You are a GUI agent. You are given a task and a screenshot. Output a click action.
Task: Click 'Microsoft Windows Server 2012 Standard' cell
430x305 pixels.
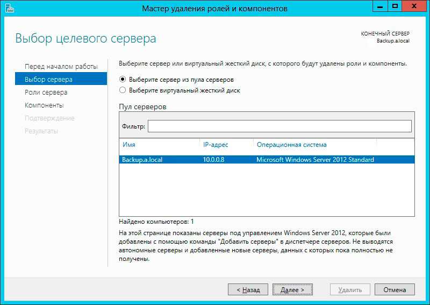click(x=315, y=160)
